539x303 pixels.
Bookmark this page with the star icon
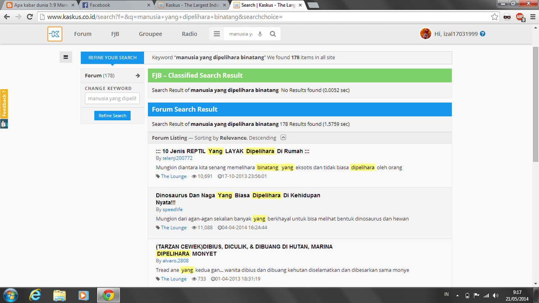495,17
